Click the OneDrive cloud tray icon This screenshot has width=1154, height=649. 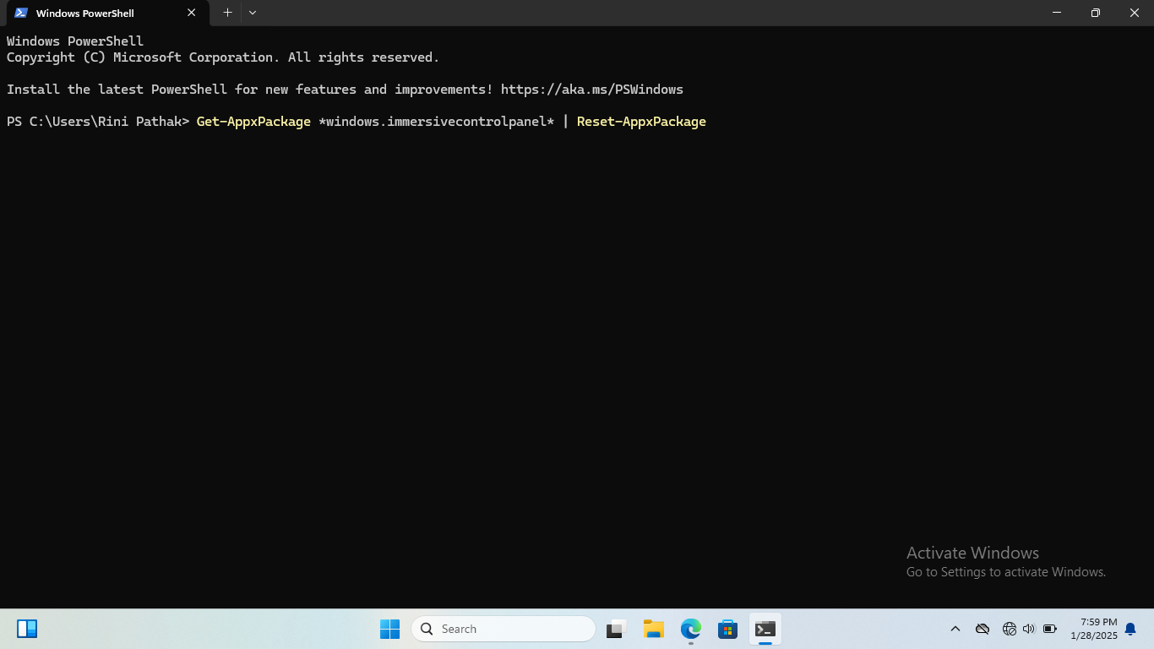(x=983, y=629)
